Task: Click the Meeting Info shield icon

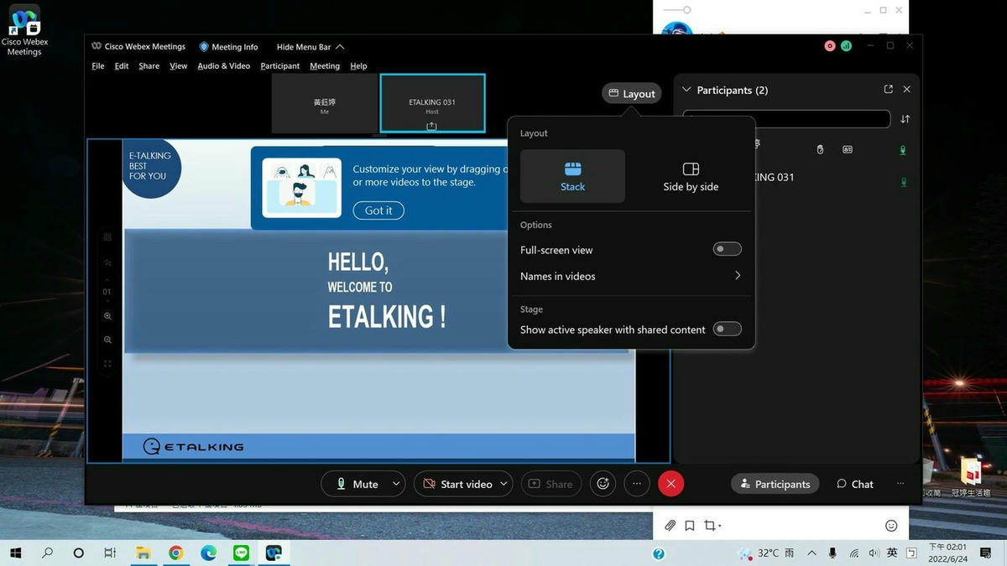Action: point(204,47)
